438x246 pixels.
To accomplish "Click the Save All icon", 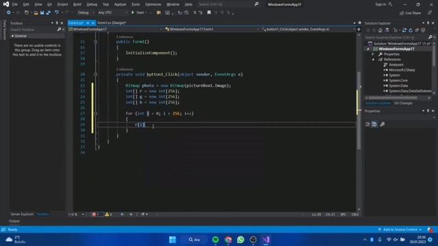I will 49,12.
